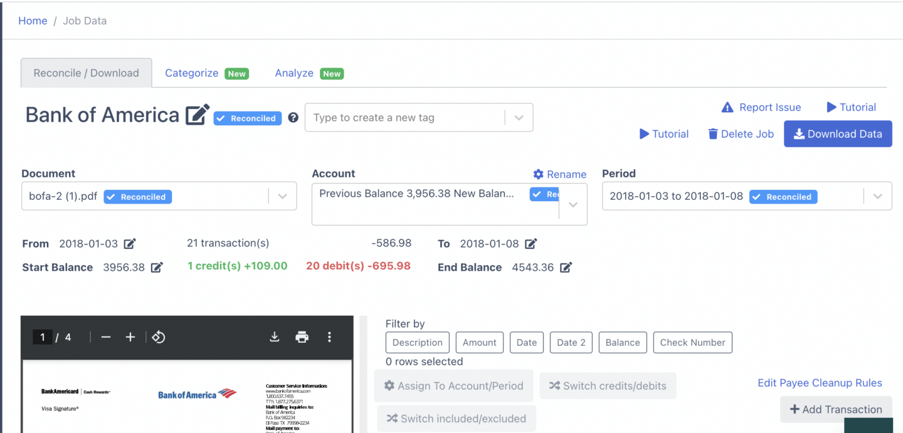Click the Reconciled badge next to title
Screen dimensions: 903x433
coord(247,118)
